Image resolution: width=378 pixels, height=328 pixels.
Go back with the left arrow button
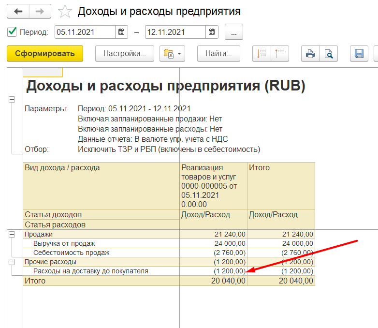18,11
